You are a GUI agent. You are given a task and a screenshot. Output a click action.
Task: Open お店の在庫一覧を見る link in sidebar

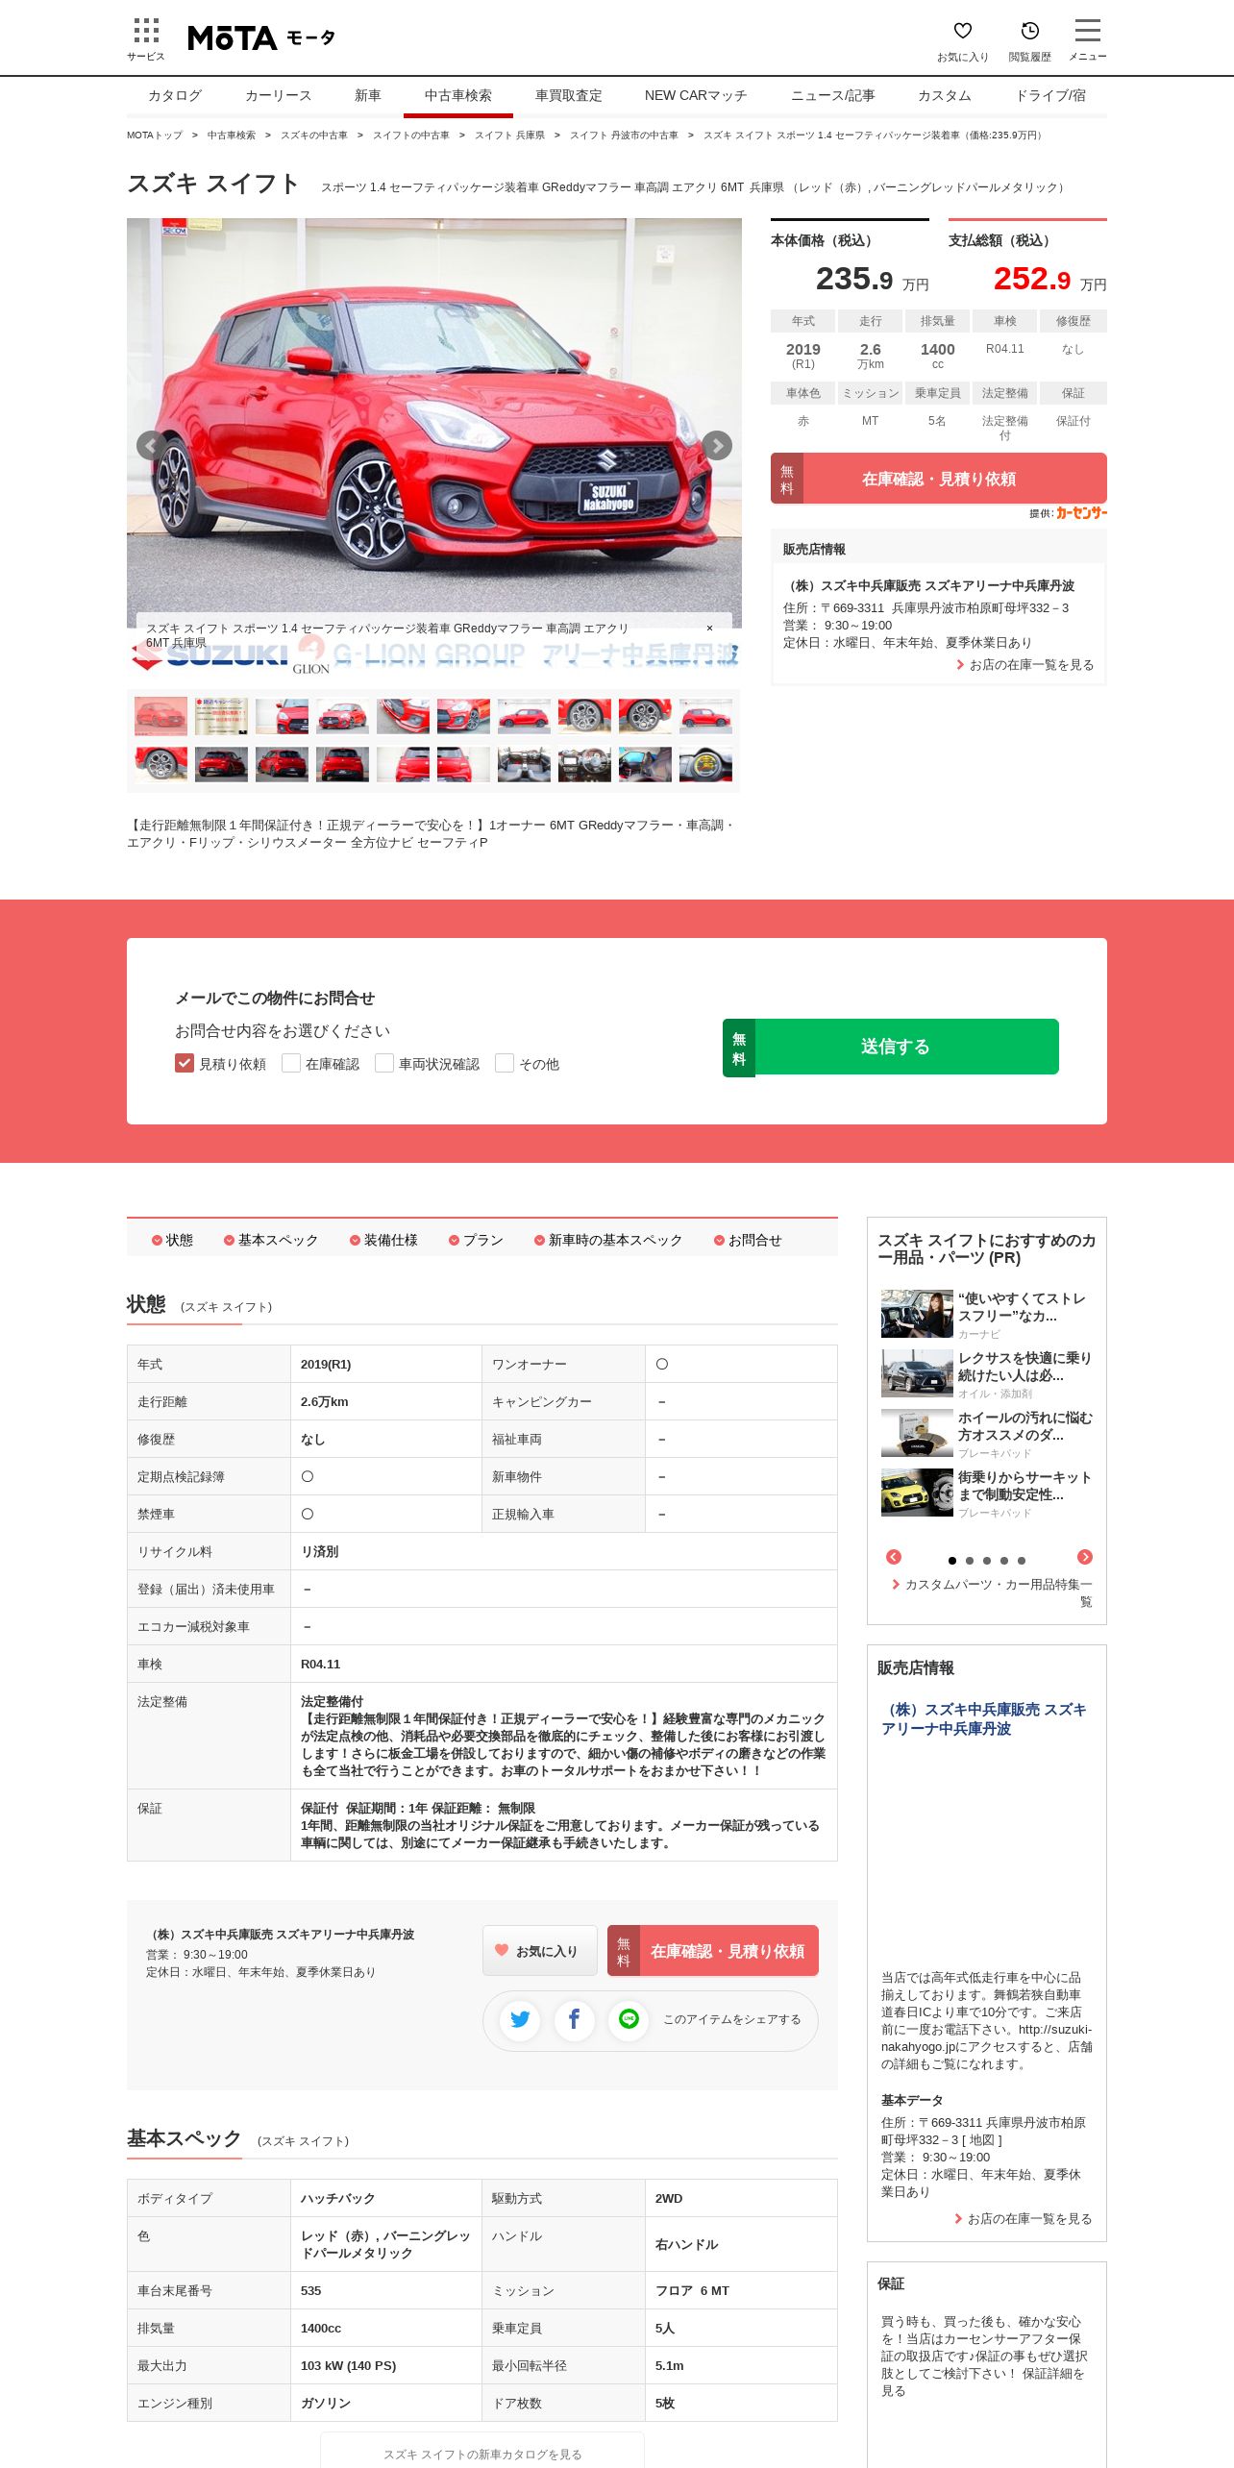point(1023,2219)
